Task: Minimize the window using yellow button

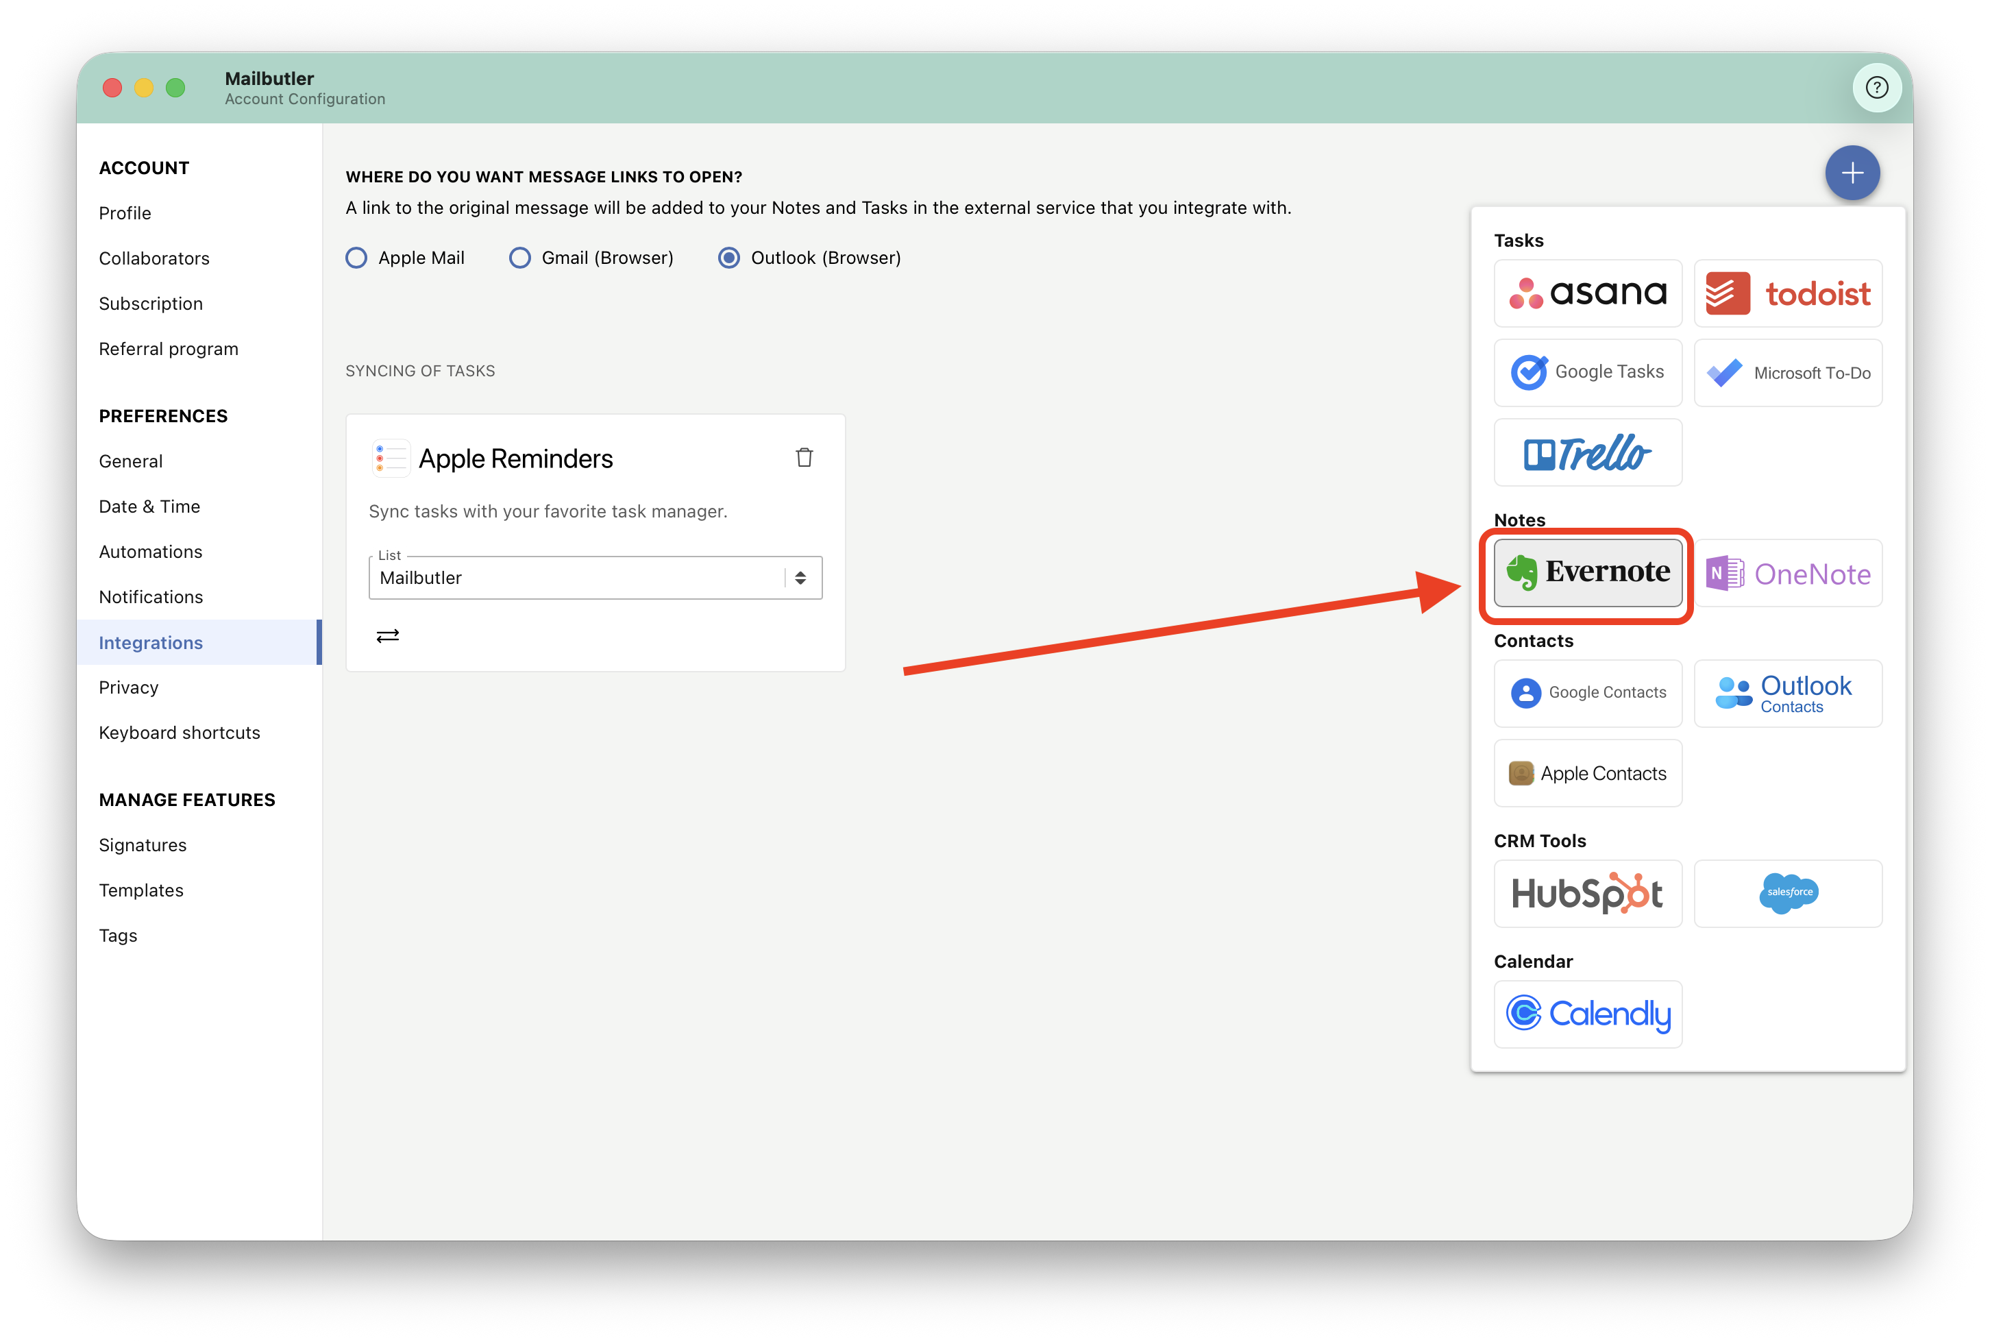Action: click(144, 87)
